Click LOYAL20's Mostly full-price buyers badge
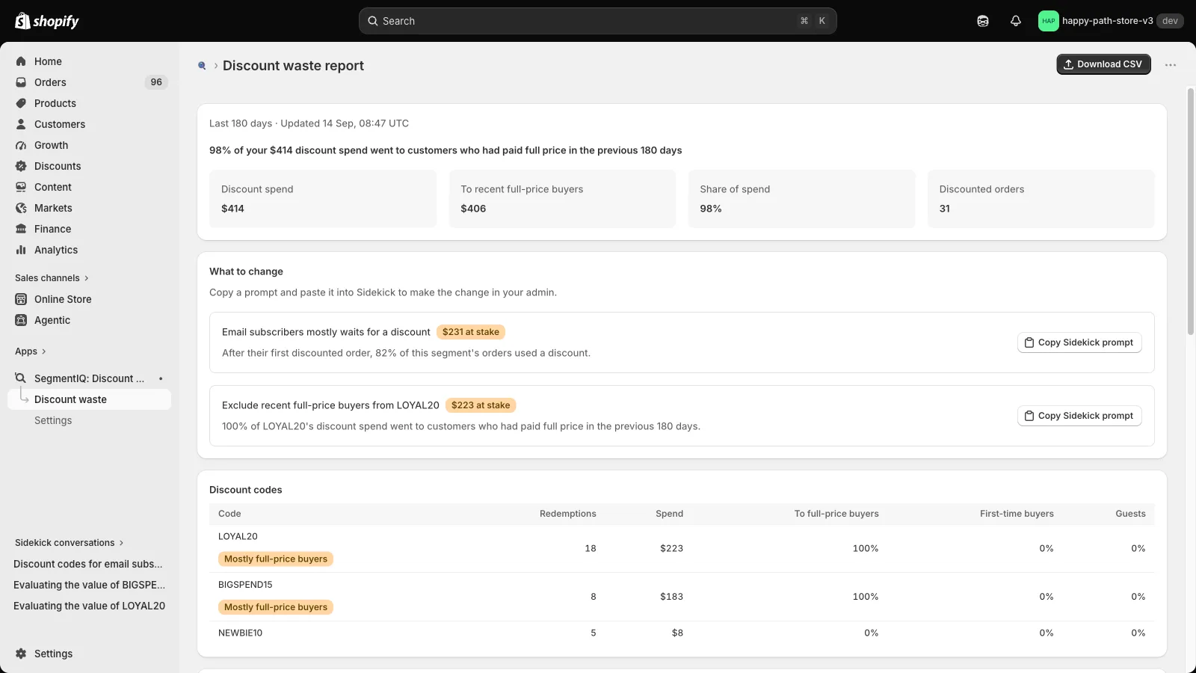This screenshot has width=1196, height=673. (x=276, y=559)
